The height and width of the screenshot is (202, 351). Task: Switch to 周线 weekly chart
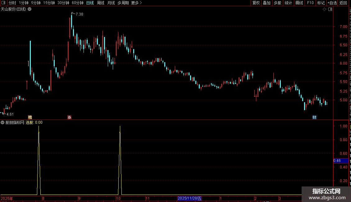[101, 3]
